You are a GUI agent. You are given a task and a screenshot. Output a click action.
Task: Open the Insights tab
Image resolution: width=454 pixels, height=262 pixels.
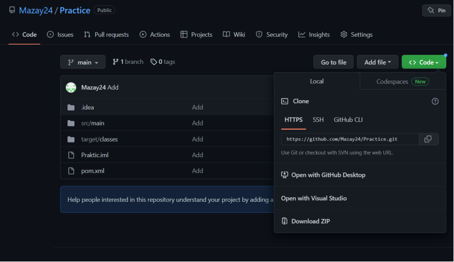(314, 35)
